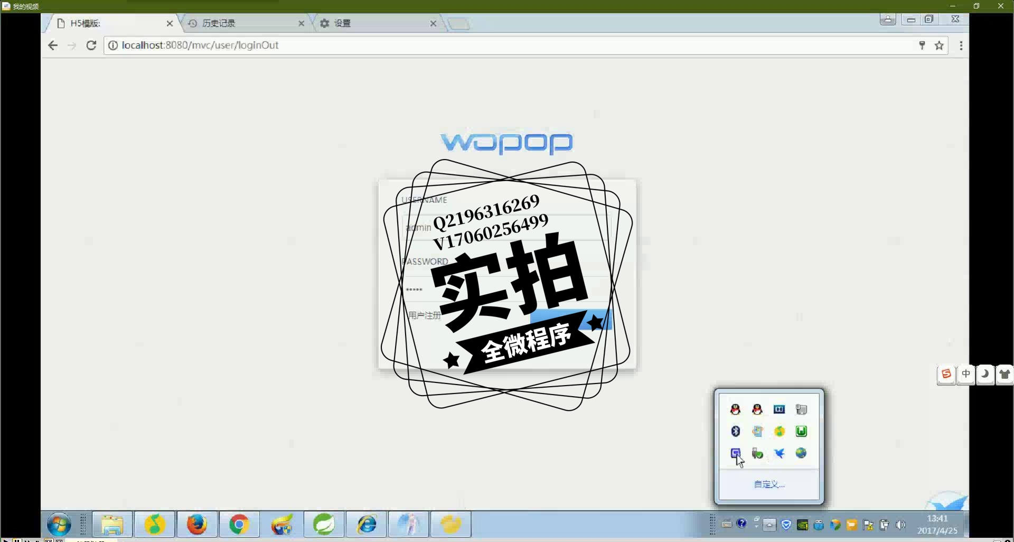The height and width of the screenshot is (542, 1014).
Task: Go back using Chrome's back arrow
Action: 53,45
